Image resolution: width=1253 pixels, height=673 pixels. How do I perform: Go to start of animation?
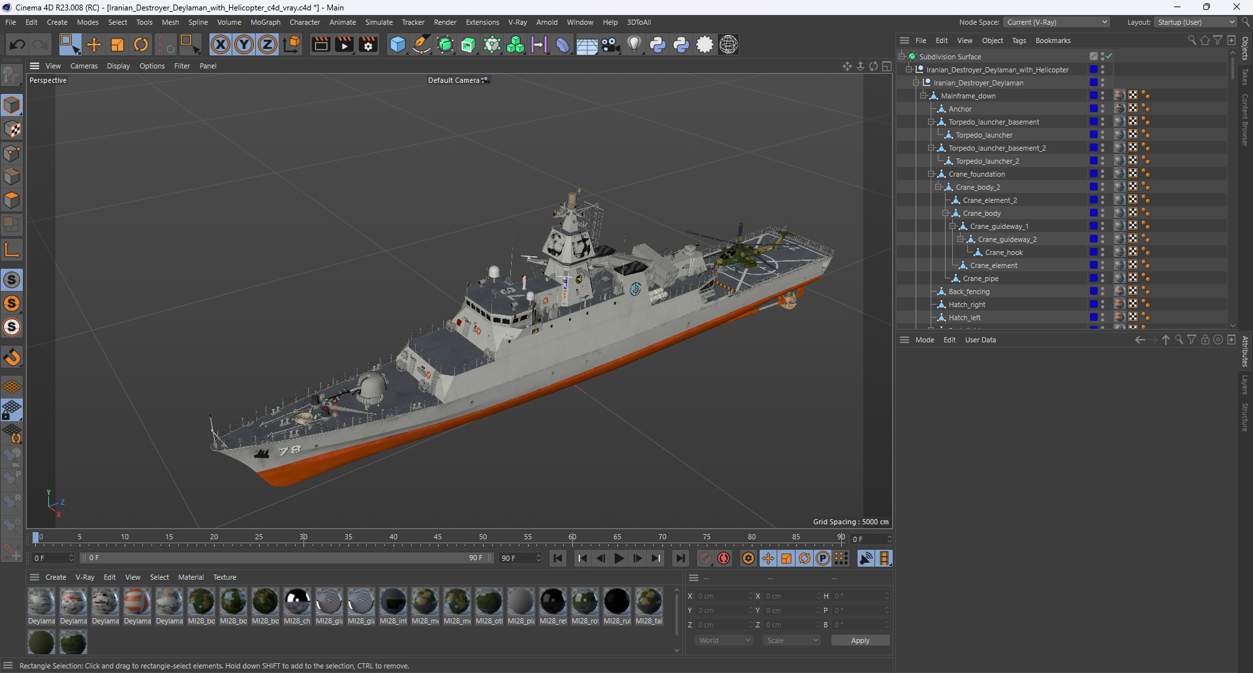pos(558,558)
